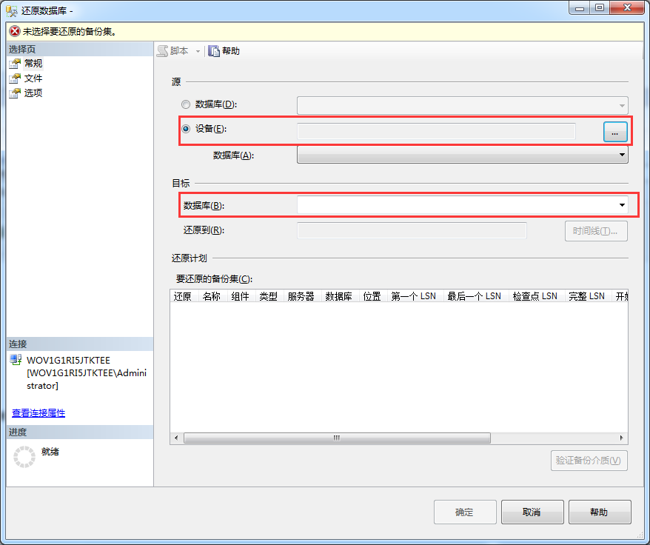Click the red error icon

tap(14, 32)
